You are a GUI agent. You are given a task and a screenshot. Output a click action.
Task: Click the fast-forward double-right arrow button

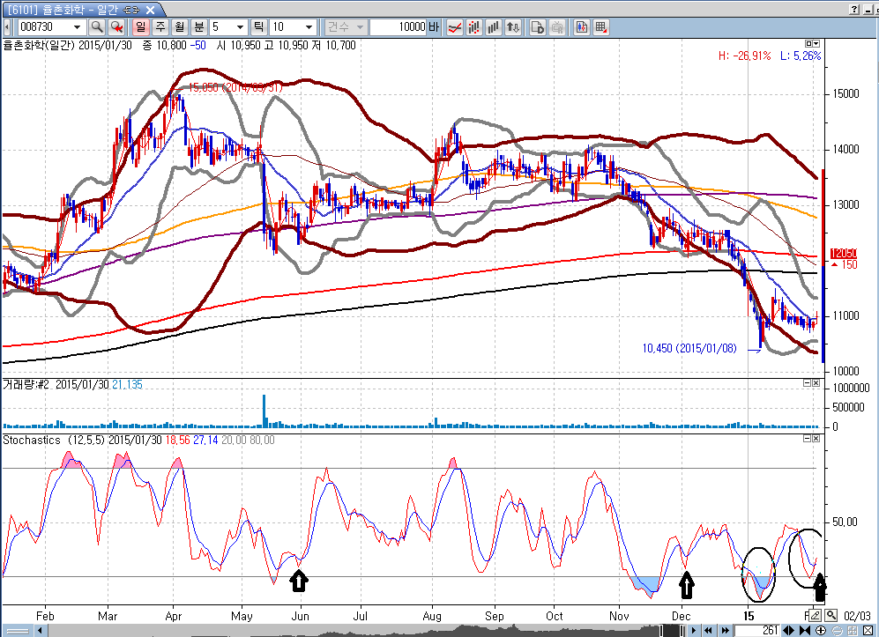tap(725, 631)
